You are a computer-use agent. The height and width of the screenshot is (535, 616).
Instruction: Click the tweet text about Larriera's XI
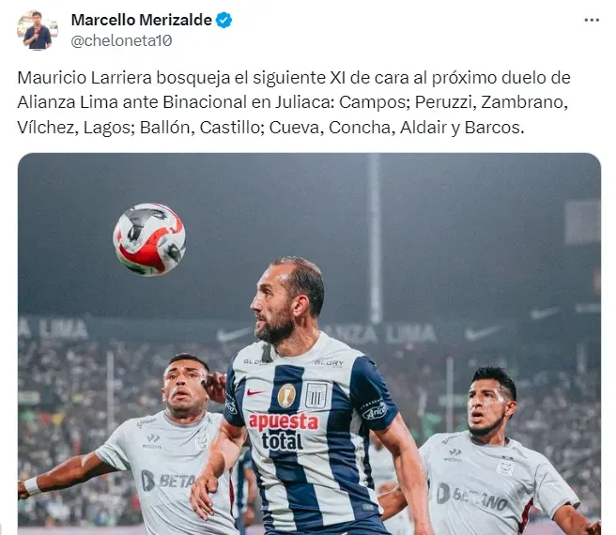[294, 102]
